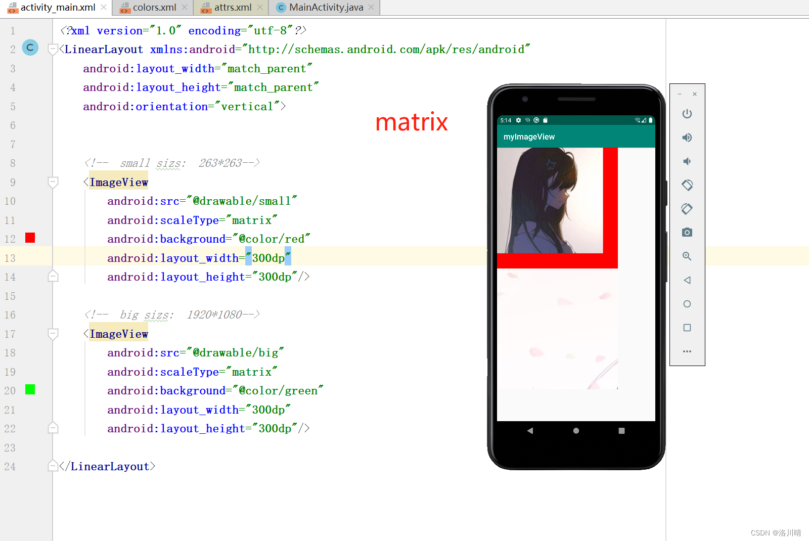Rotate the emulator counterclockwise

pyautogui.click(x=687, y=185)
